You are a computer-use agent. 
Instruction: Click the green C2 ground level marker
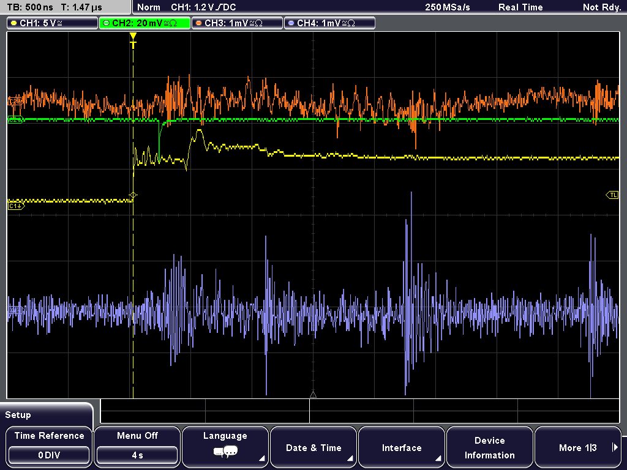(x=16, y=119)
